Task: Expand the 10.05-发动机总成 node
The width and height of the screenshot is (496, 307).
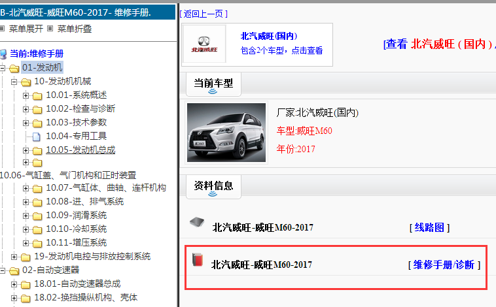Action: [x=26, y=150]
